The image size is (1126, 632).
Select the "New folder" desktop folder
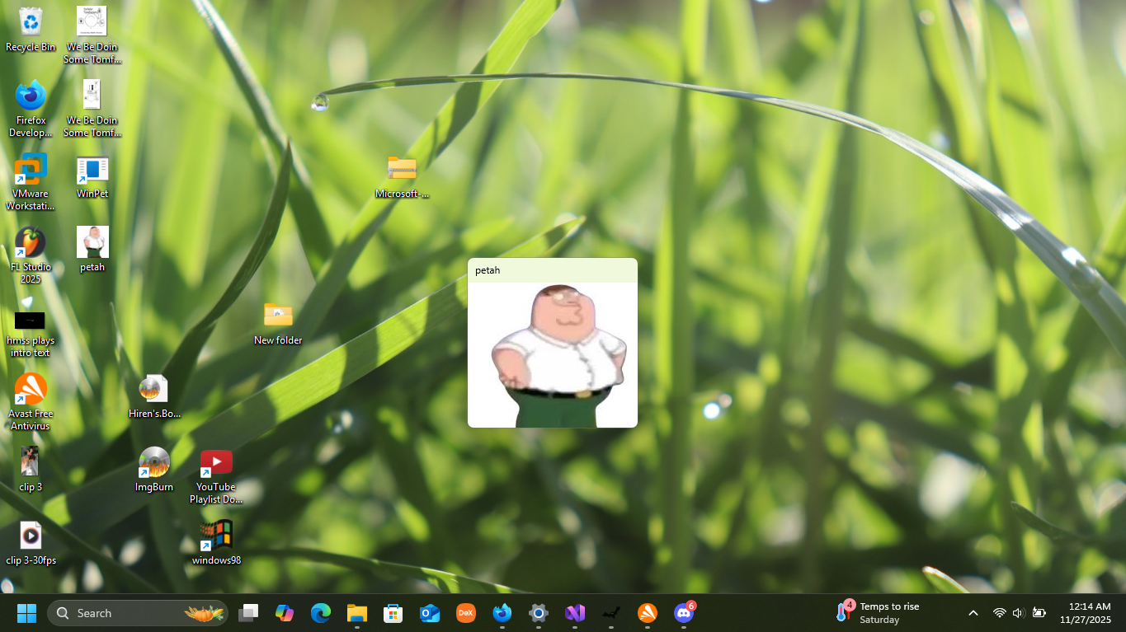pos(278,322)
